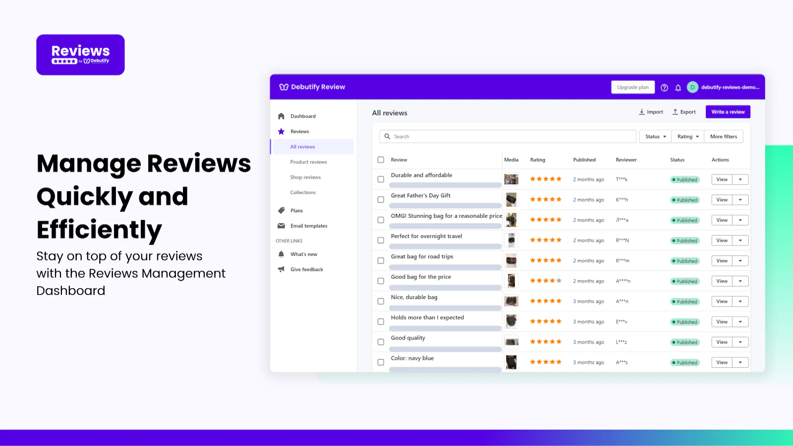
Task: Click star rating for Nice, durable bag
Action: pyautogui.click(x=546, y=301)
